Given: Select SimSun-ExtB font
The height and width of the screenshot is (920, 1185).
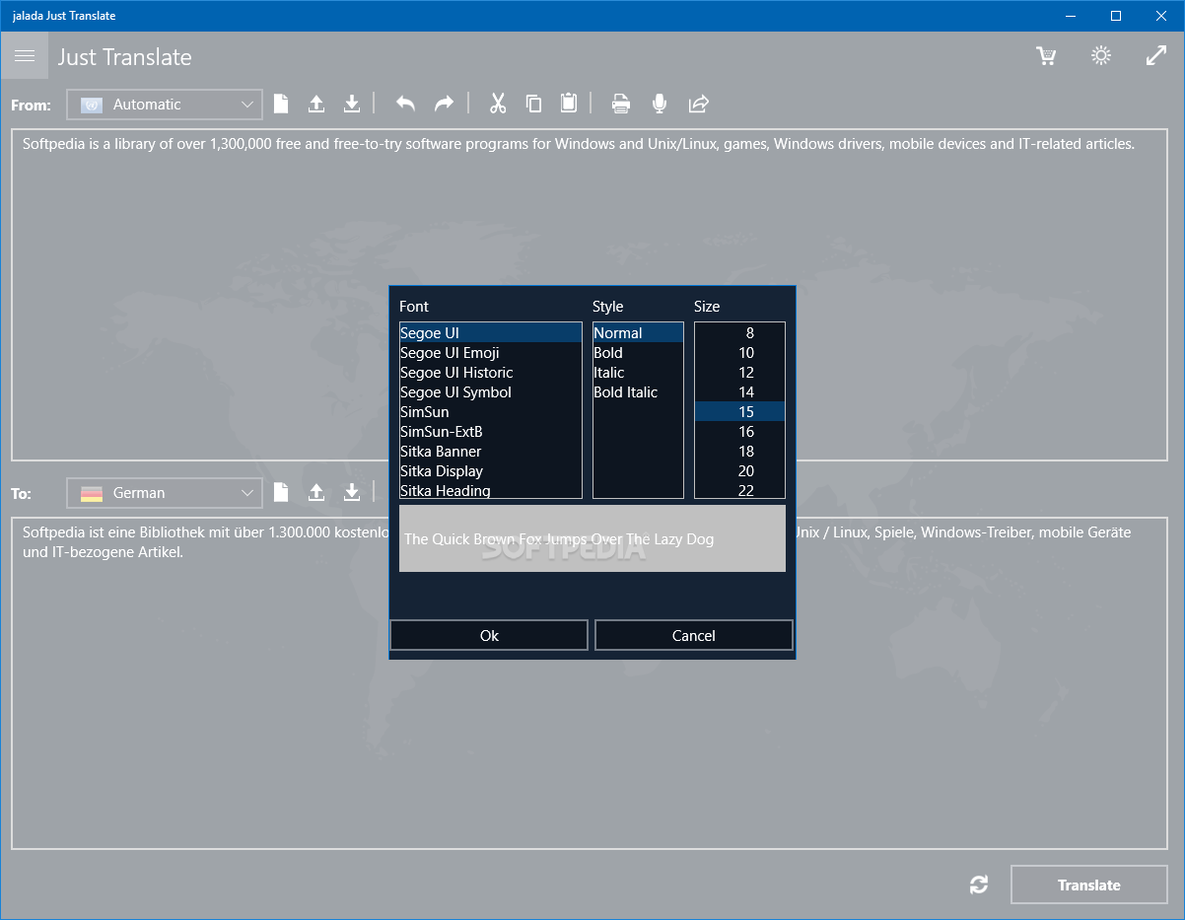Looking at the screenshot, I should pos(491,432).
